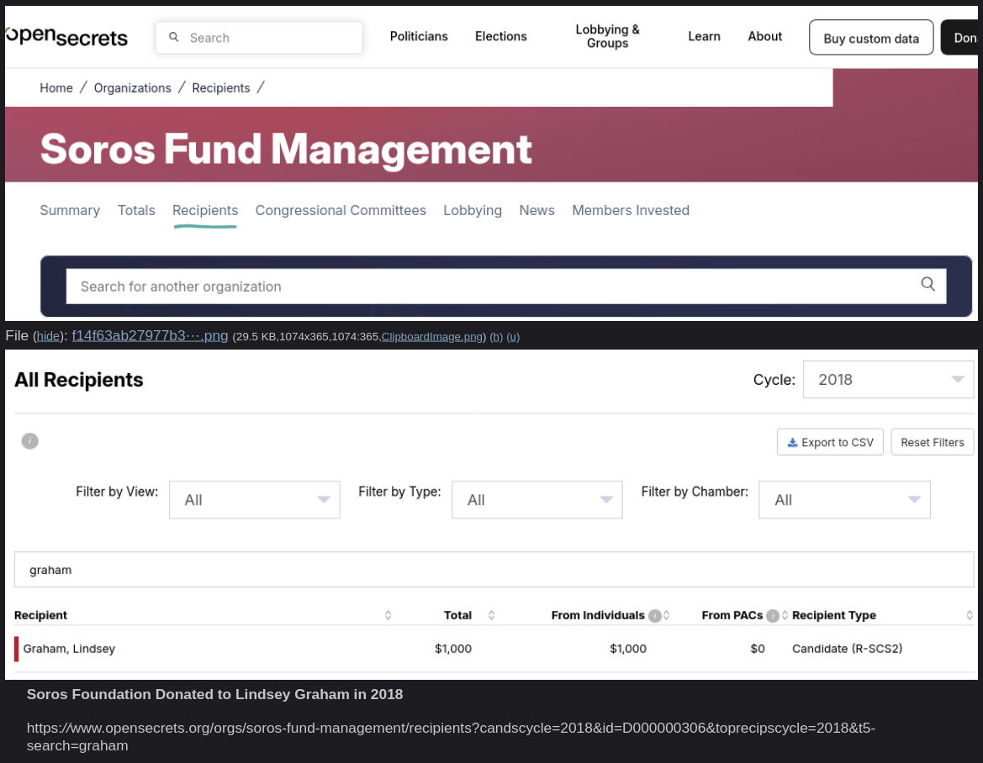
Task: Click the Reset Filters button
Action: pos(933,442)
